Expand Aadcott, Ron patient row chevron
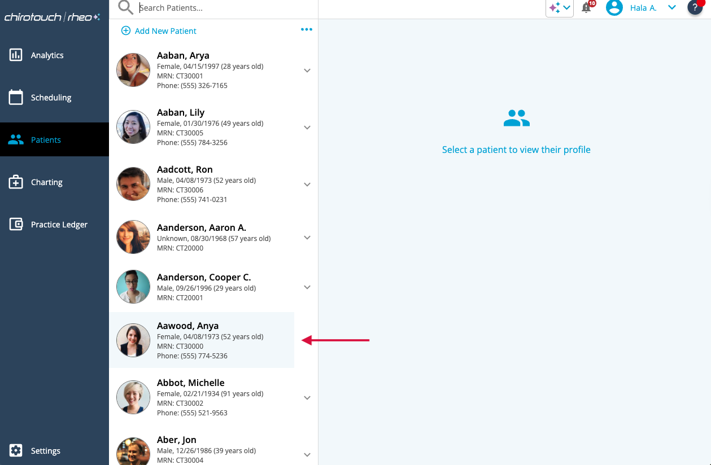711x465 pixels. (x=307, y=185)
